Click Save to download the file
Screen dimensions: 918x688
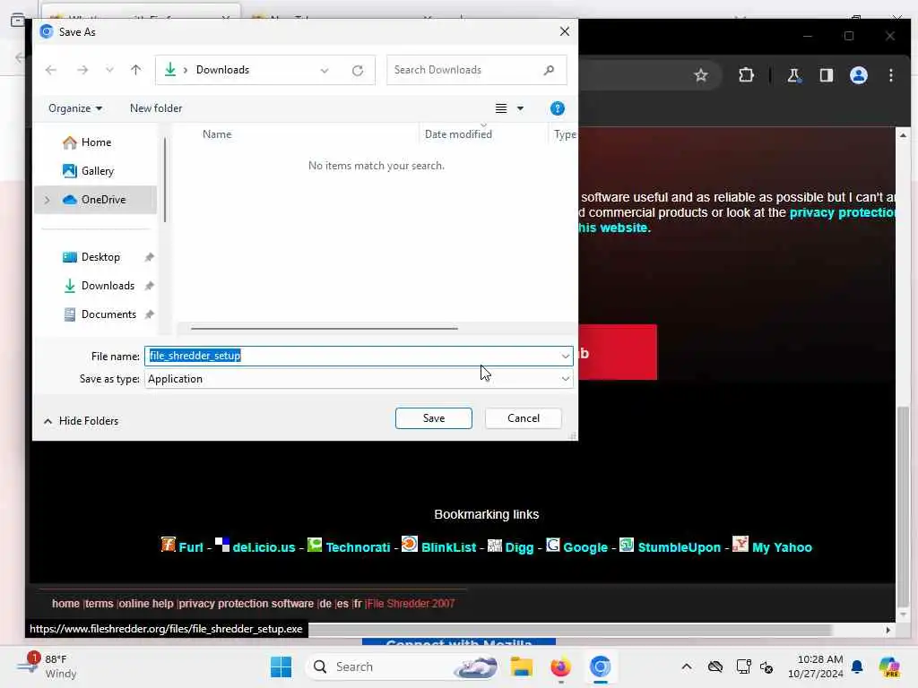pyautogui.click(x=433, y=418)
